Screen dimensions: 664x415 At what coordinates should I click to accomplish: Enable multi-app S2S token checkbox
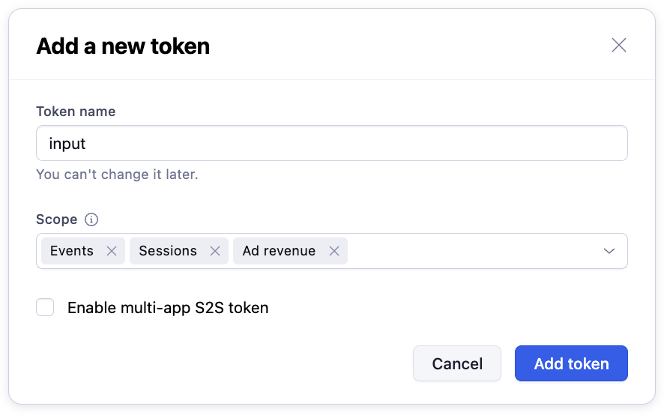coord(45,307)
